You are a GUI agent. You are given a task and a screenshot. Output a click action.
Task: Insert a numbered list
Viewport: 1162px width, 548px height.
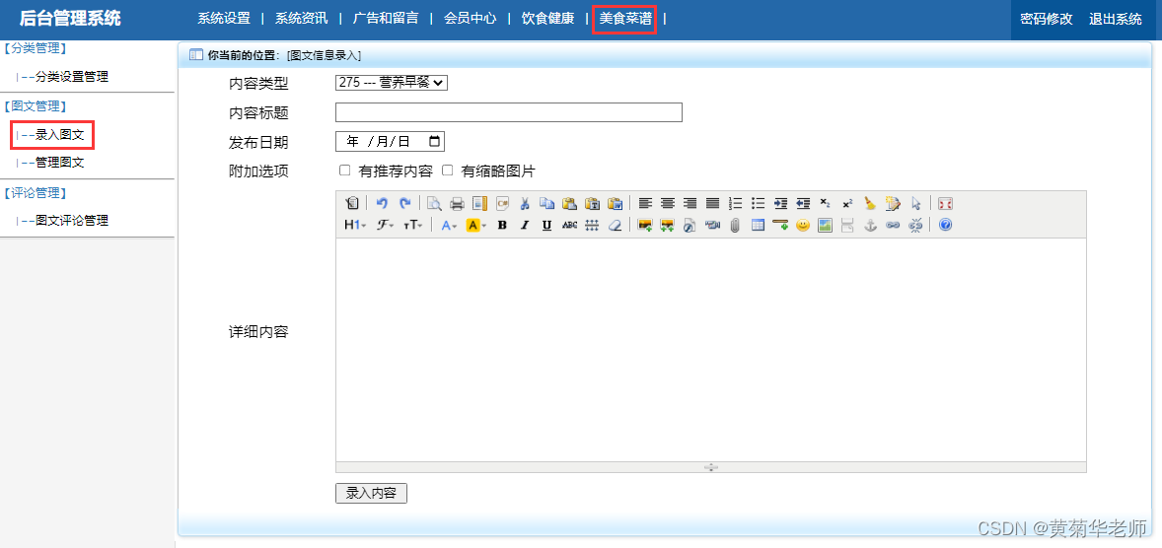[x=735, y=203]
